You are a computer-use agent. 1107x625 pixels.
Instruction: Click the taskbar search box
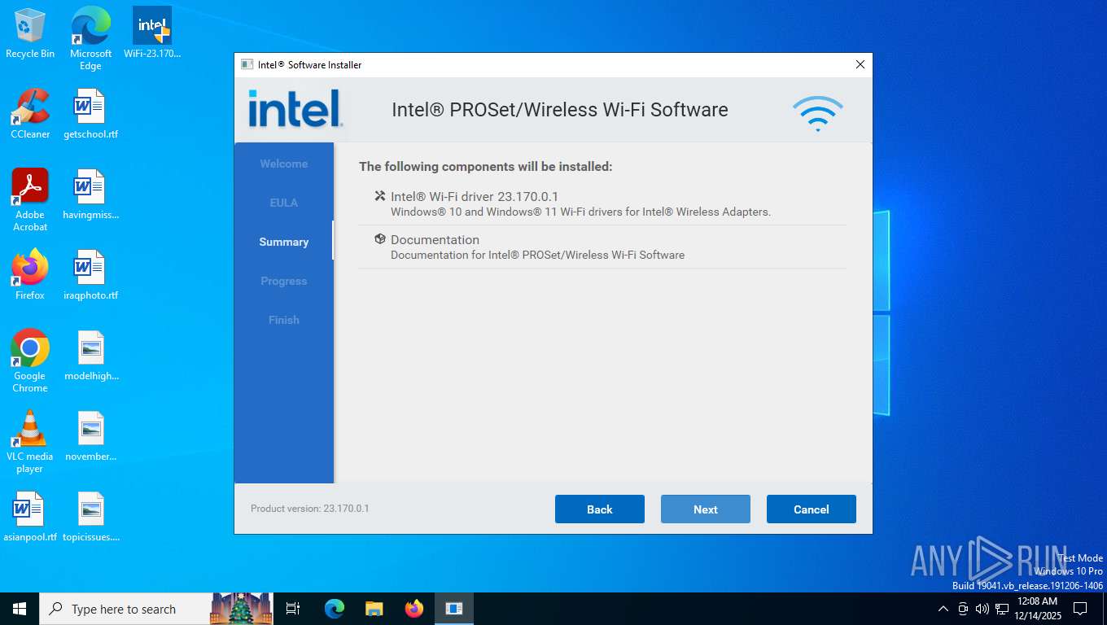point(125,609)
